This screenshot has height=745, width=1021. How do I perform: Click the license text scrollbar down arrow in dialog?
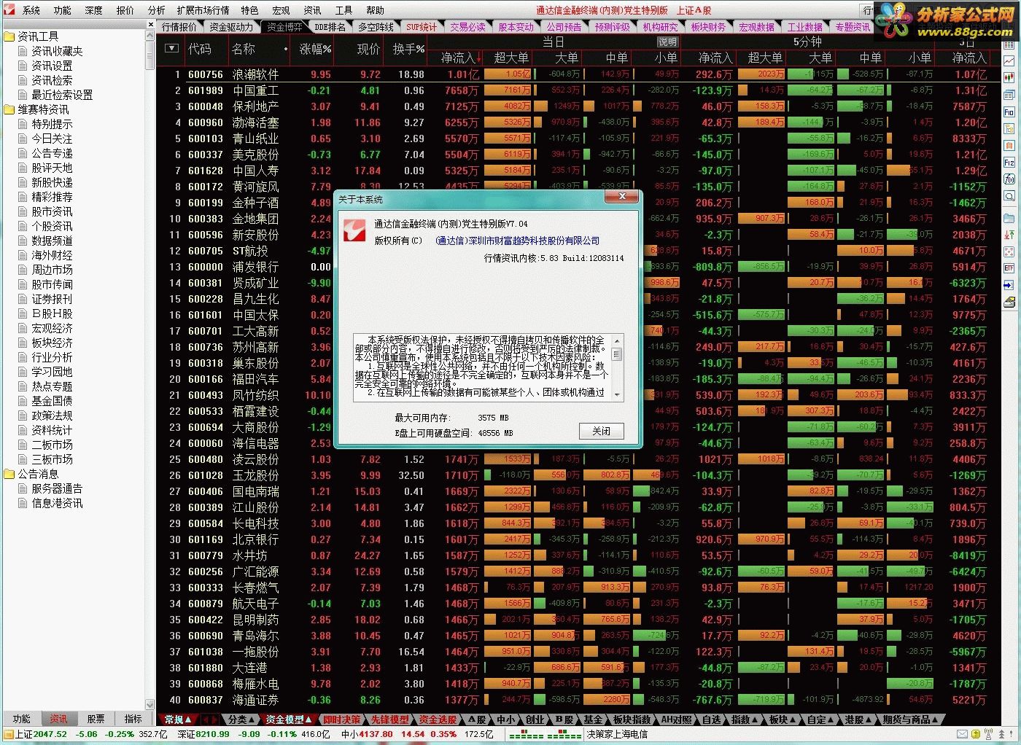tap(617, 395)
